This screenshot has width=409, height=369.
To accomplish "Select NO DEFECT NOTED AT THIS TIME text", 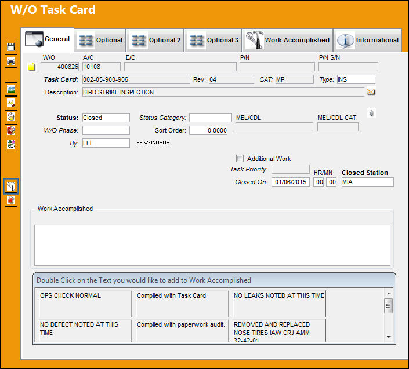I will (x=85, y=330).
